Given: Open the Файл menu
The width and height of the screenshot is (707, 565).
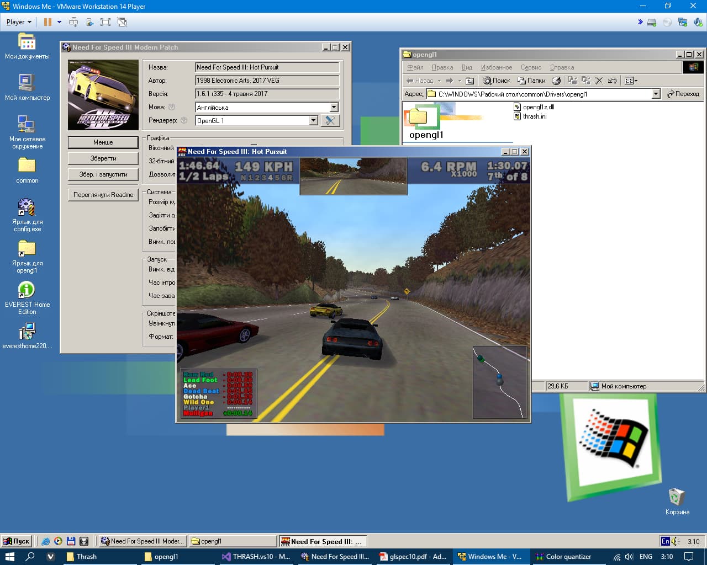Looking at the screenshot, I should [x=415, y=67].
